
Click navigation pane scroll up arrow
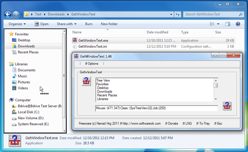(x=64, y=31)
